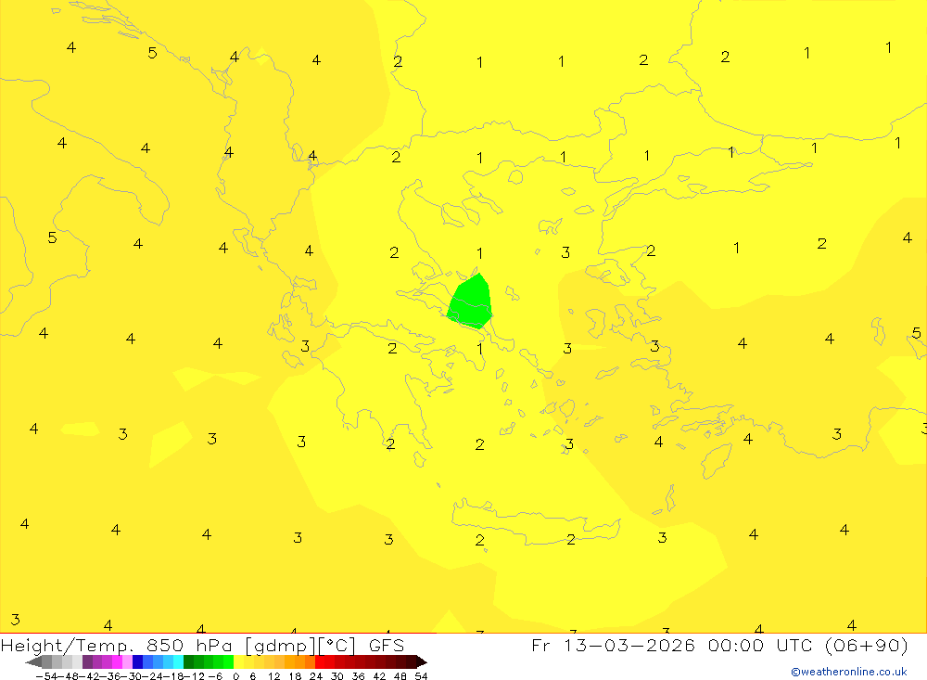
Task: Click the positive '18' legend scale label
Action: click(x=295, y=676)
